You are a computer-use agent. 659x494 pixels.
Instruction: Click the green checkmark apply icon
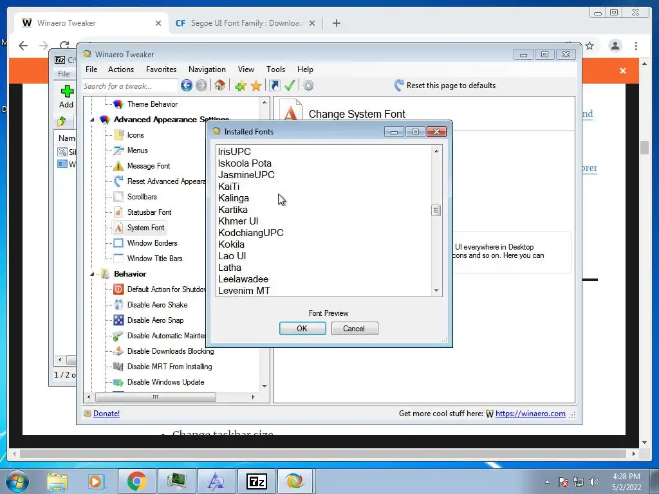[x=290, y=86]
